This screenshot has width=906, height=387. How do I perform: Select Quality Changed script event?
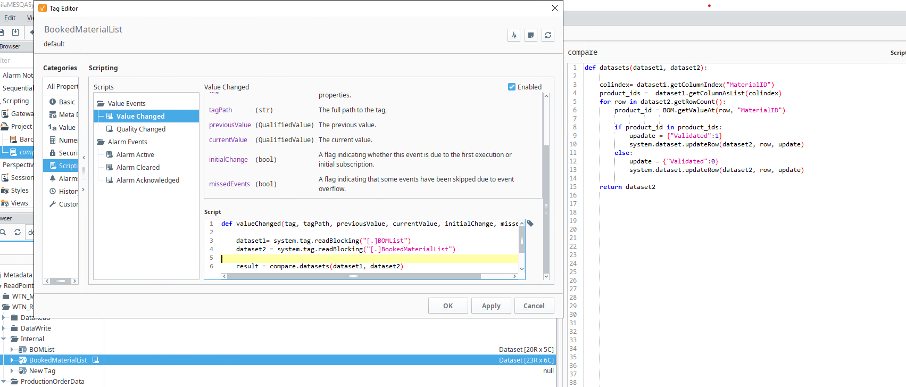(x=140, y=129)
